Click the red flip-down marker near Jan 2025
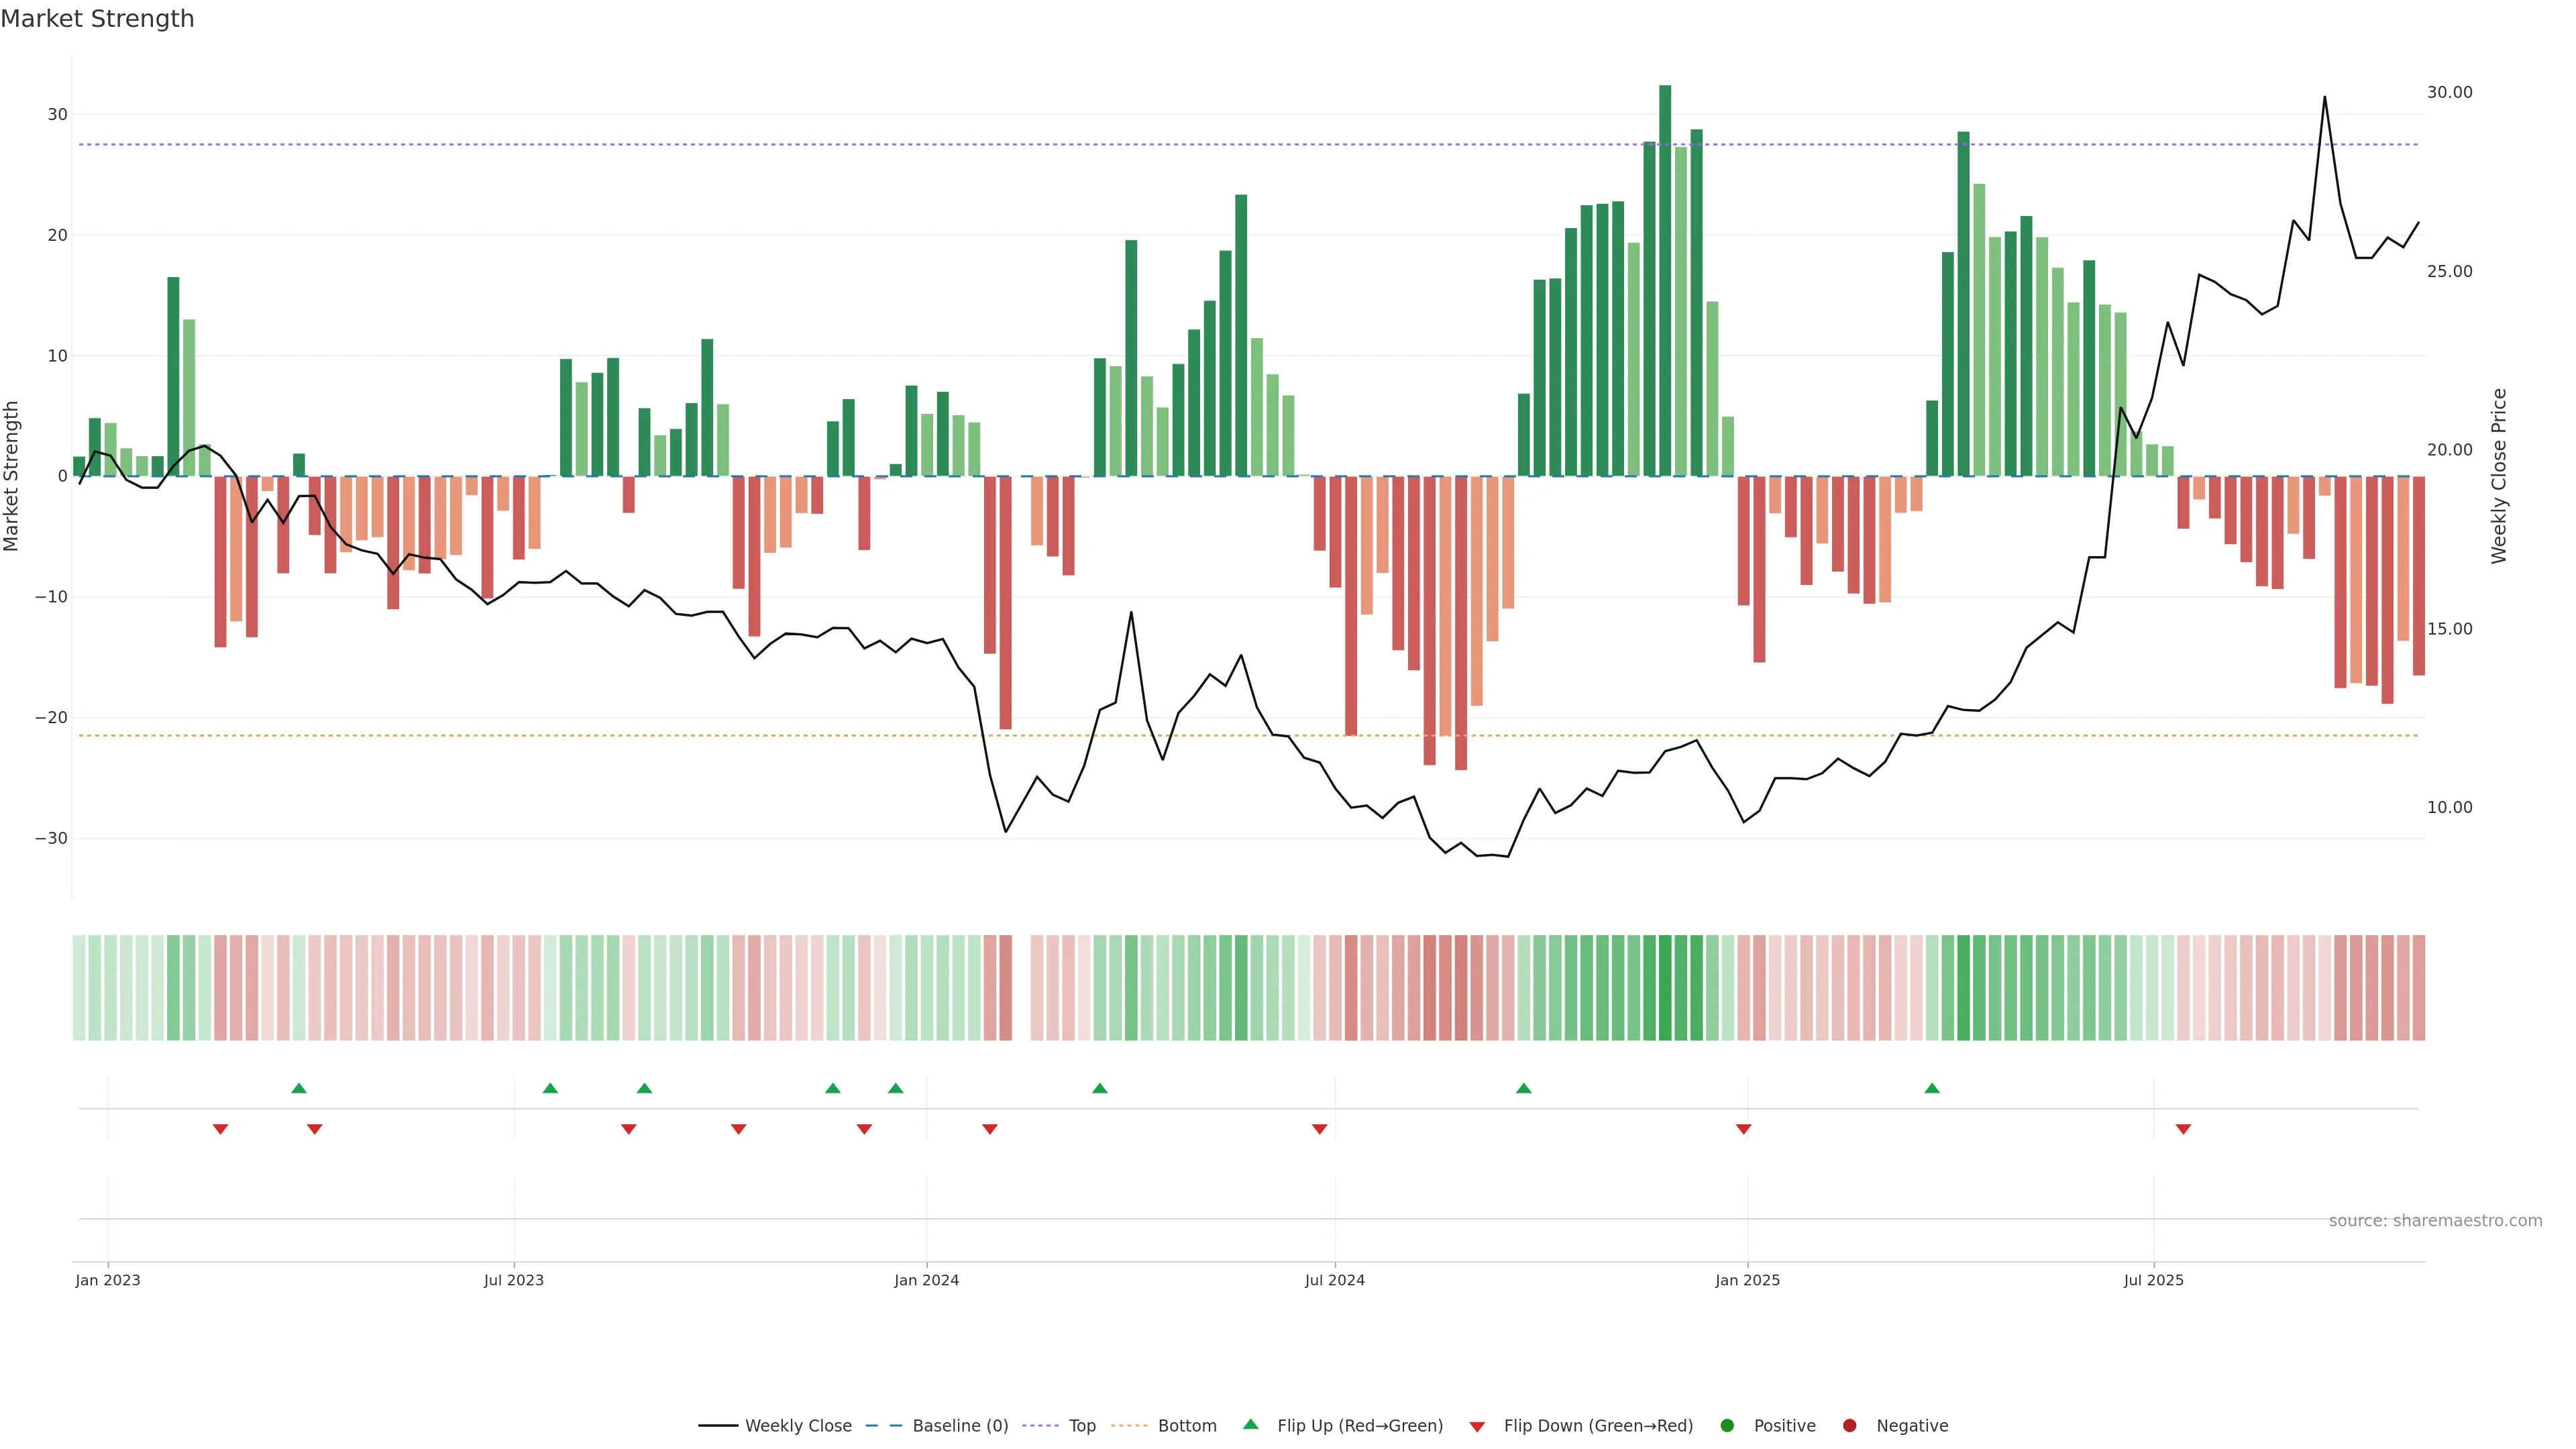 coord(1743,1129)
